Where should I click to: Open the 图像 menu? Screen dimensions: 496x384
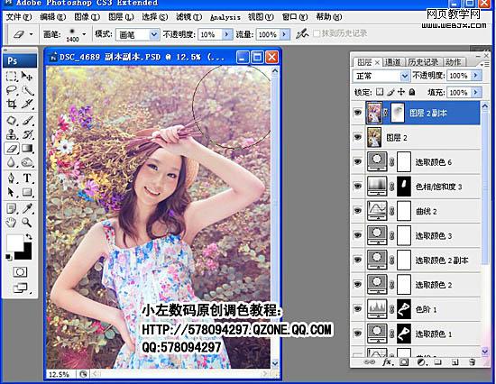tap(87, 16)
